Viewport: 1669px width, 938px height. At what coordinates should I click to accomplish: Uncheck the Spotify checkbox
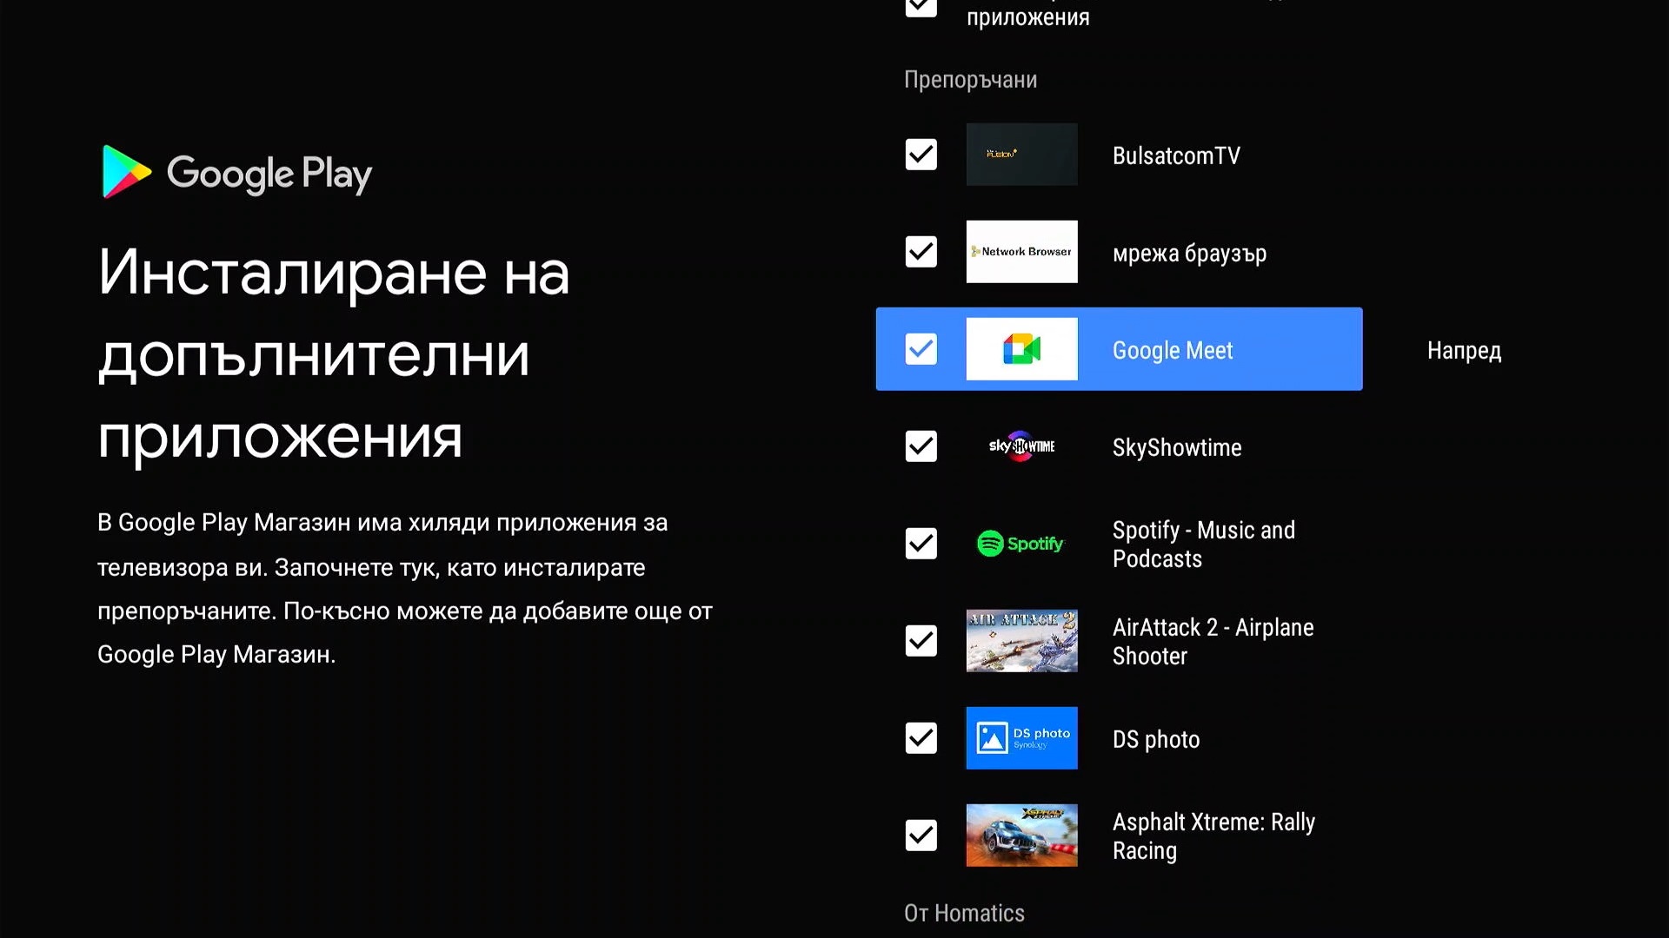click(x=921, y=544)
